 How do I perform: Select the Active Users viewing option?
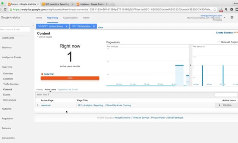pyautogui.click(x=50, y=89)
